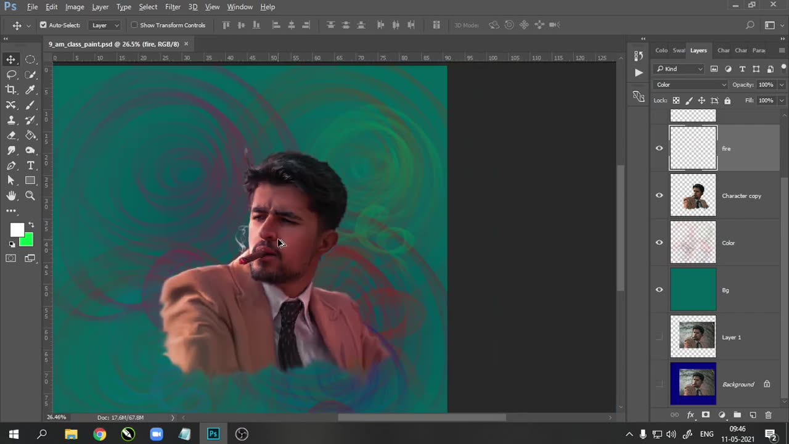Select the Hand tool
789x444 pixels.
(11, 195)
